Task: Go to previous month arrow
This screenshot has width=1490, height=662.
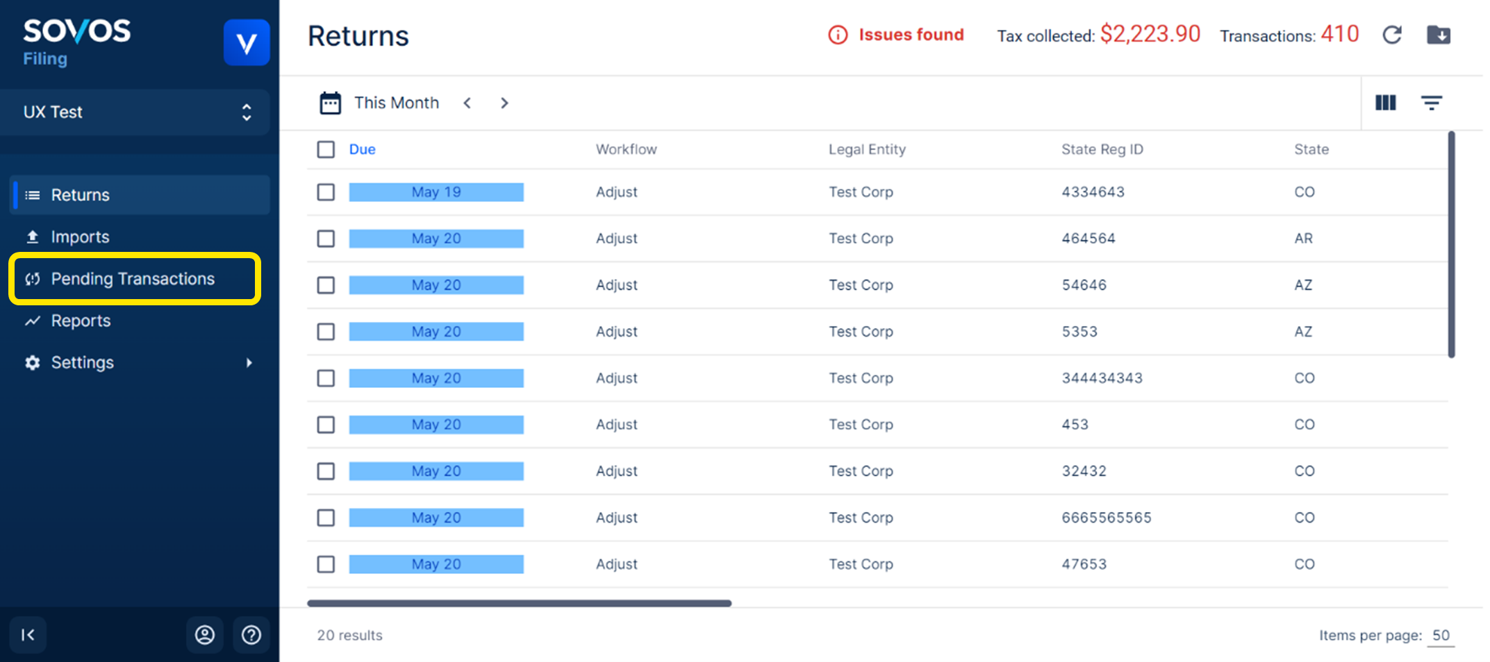Action: coord(467,103)
